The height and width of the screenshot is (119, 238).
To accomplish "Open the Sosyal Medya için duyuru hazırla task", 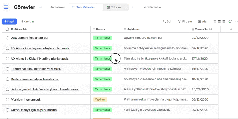I will (x=34, y=110).
